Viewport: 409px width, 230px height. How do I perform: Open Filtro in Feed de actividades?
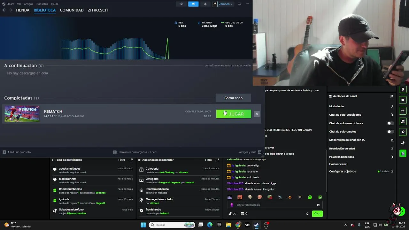coord(122,160)
